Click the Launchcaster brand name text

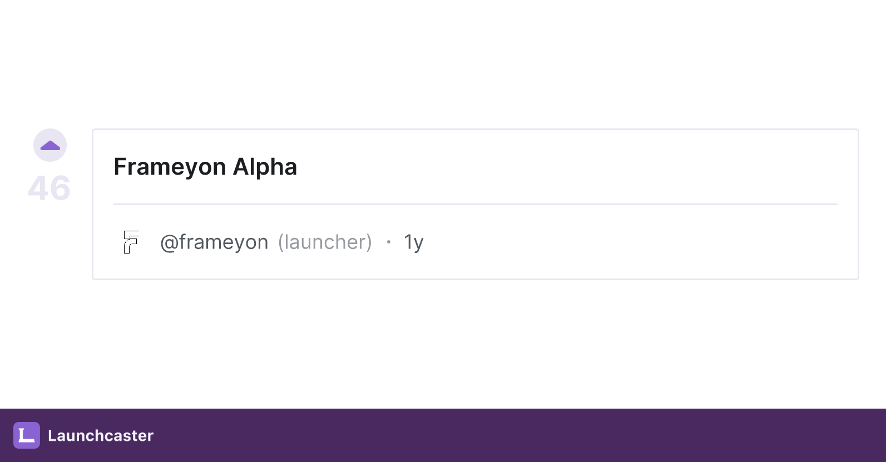[101, 435]
